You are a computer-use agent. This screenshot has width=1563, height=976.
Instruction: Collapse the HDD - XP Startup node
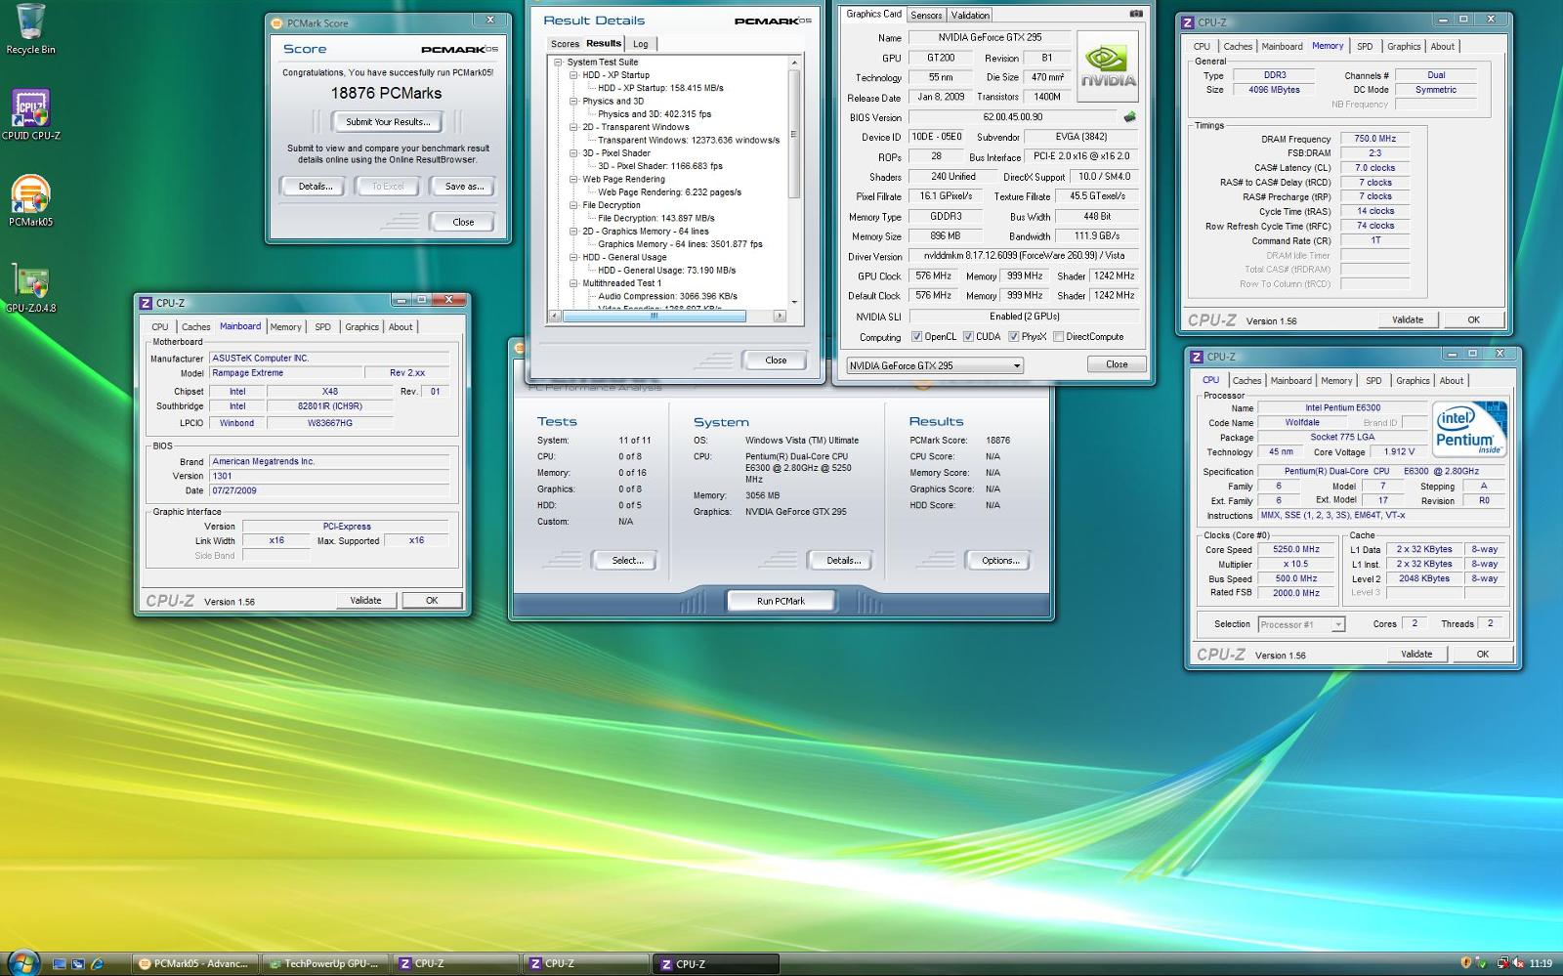tap(573, 75)
